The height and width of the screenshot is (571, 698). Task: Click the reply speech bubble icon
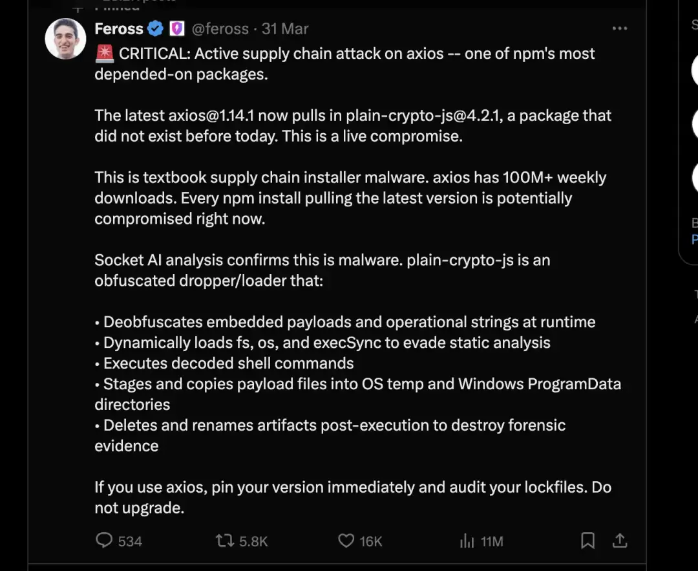pos(104,541)
